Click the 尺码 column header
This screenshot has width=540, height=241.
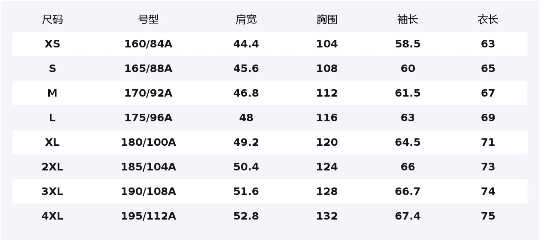52,19
